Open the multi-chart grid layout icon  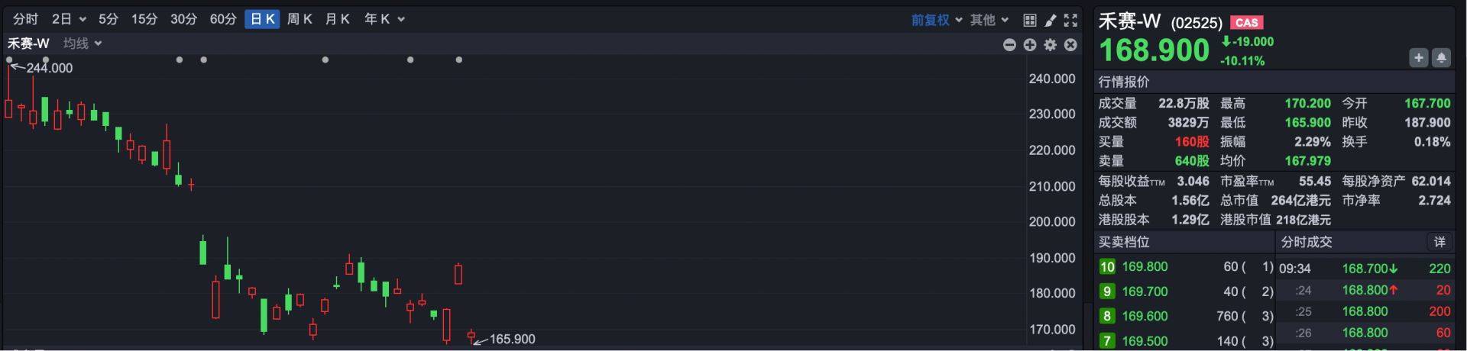pyautogui.click(x=1030, y=20)
